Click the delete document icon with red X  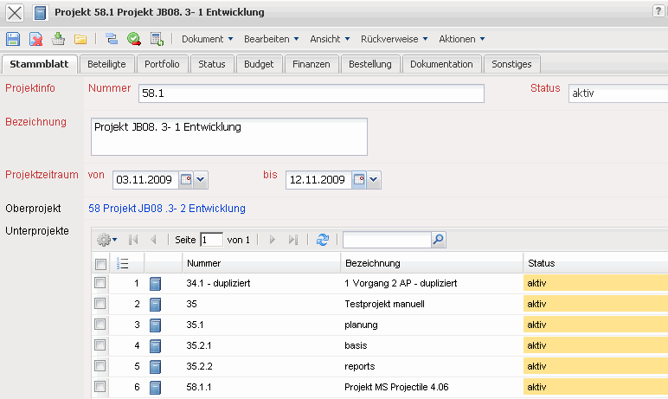pyautogui.click(x=36, y=39)
